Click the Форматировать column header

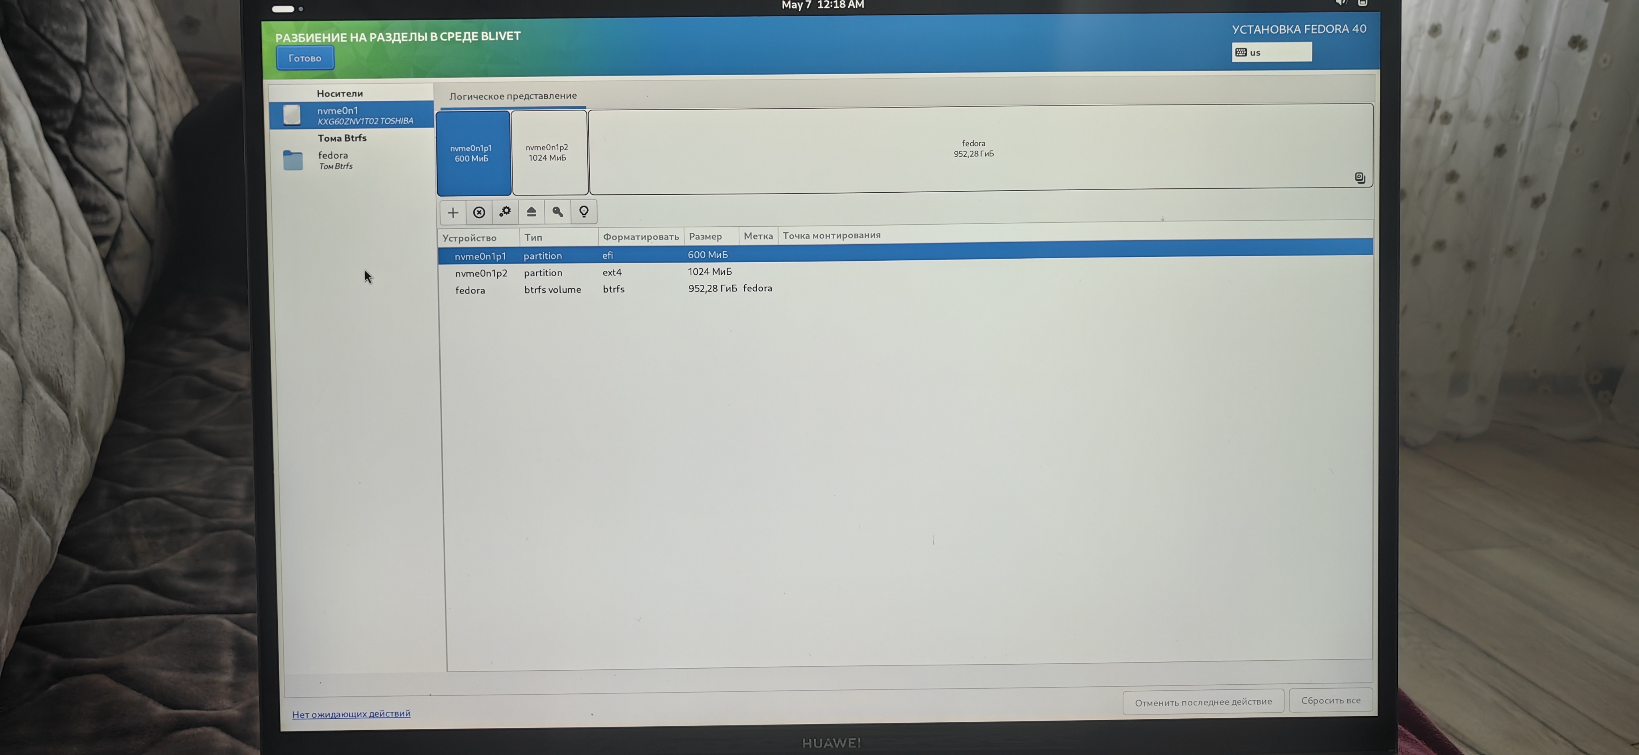coord(641,237)
